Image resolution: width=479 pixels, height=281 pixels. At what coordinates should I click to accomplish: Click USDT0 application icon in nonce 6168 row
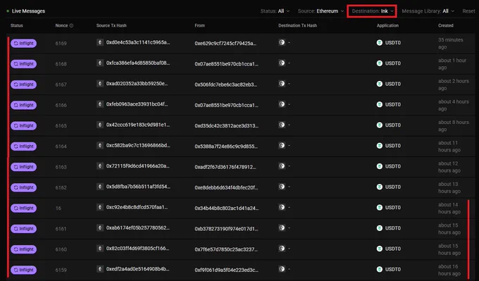(380, 63)
